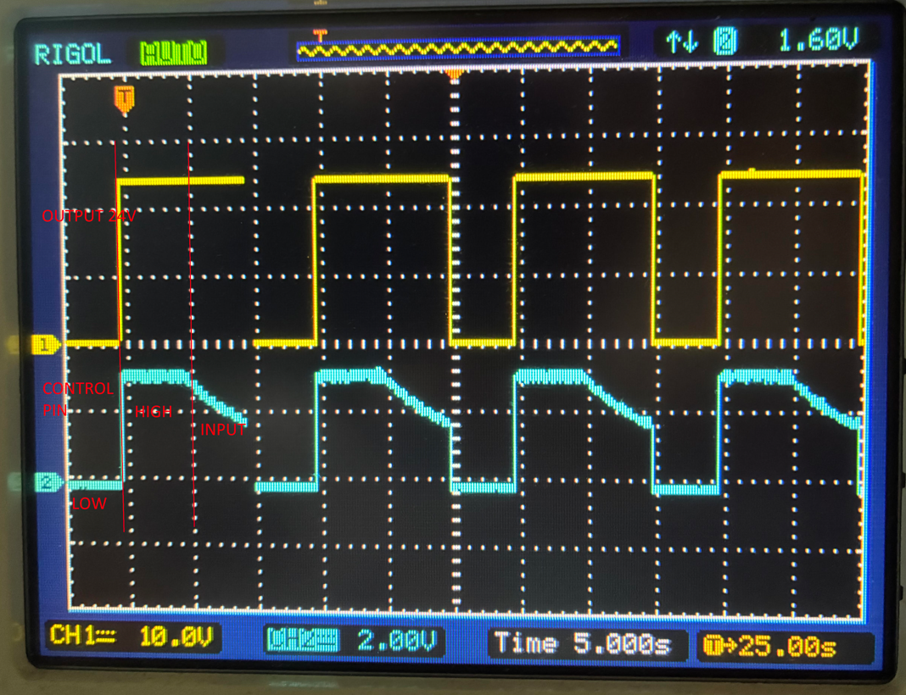Screen dimensions: 906x695
Task: Click the 10.0V channel 1 scale value
Action: click(176, 637)
